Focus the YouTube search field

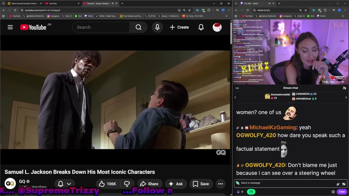pyautogui.click(x=101, y=27)
